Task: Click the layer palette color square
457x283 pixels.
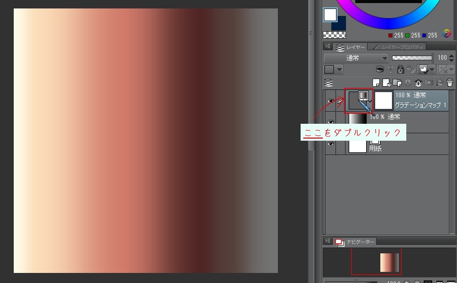Action: tap(329, 69)
